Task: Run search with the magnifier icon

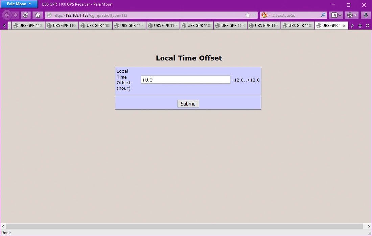Action: [x=323, y=15]
